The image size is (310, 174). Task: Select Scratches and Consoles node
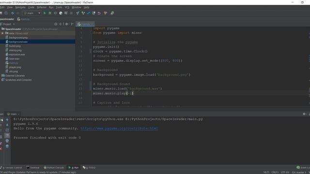pos(18,80)
